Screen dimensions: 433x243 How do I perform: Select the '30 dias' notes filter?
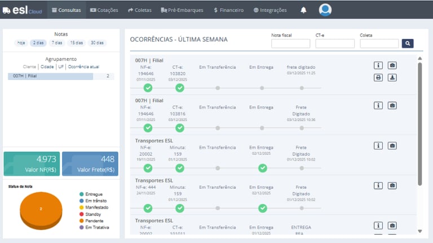[97, 43]
